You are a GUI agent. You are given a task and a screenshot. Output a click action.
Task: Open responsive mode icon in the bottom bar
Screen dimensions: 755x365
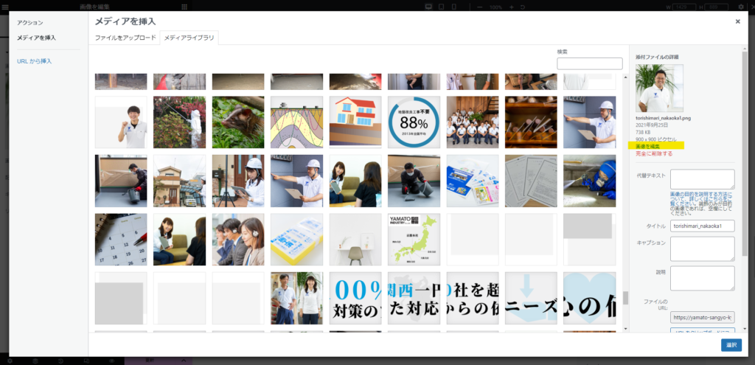(x=86, y=361)
